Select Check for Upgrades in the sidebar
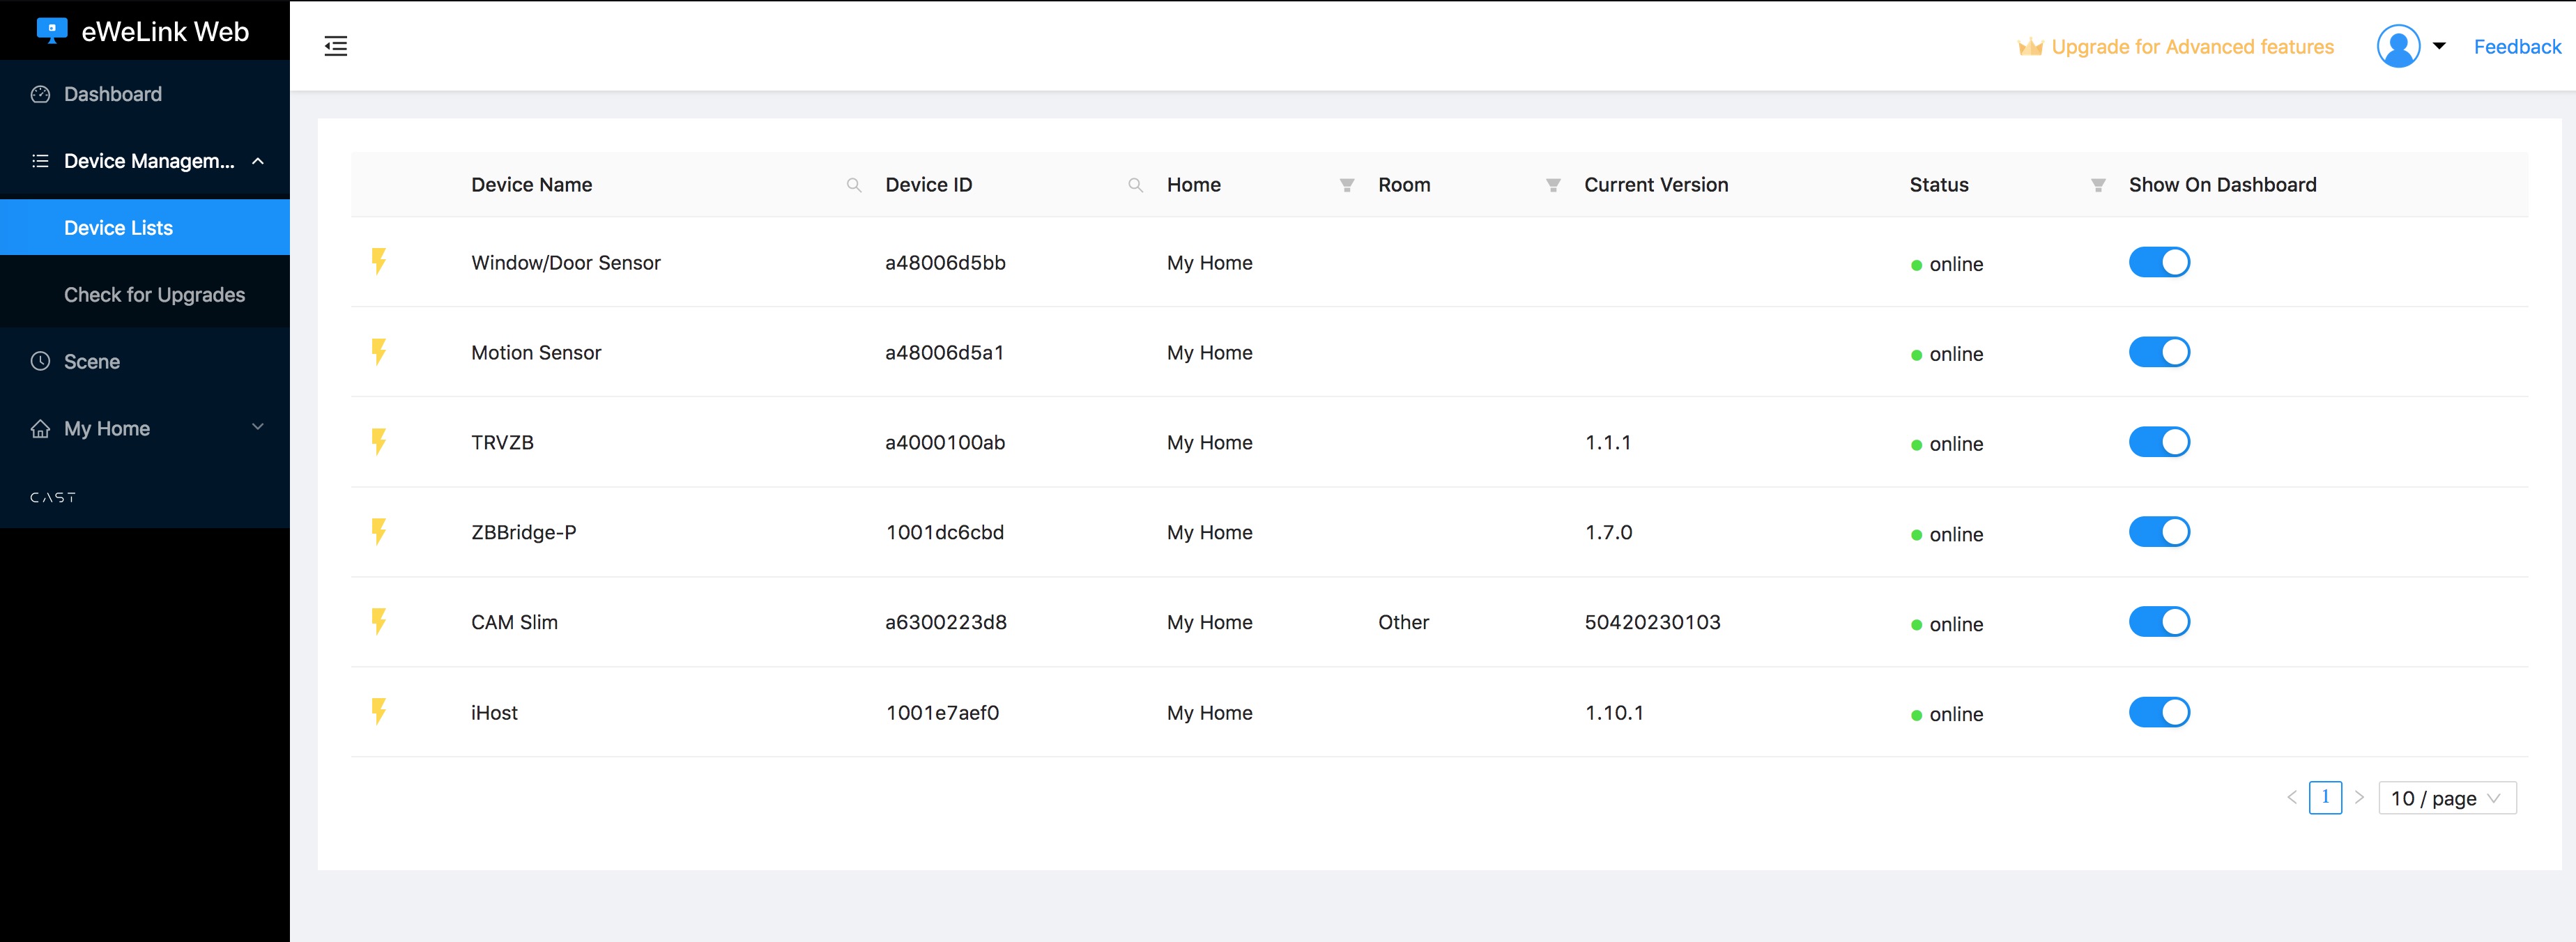The width and height of the screenshot is (2576, 942). 154,295
